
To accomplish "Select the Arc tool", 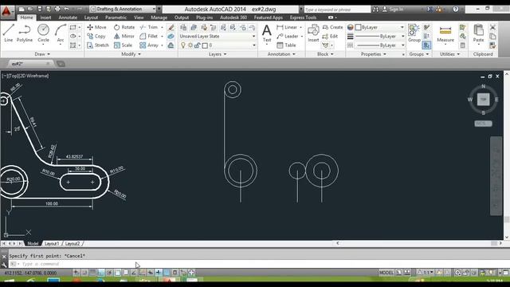I will pos(61,33).
